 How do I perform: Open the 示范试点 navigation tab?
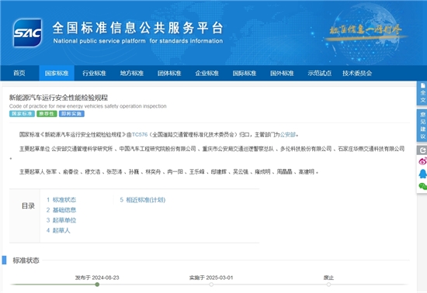319,73
